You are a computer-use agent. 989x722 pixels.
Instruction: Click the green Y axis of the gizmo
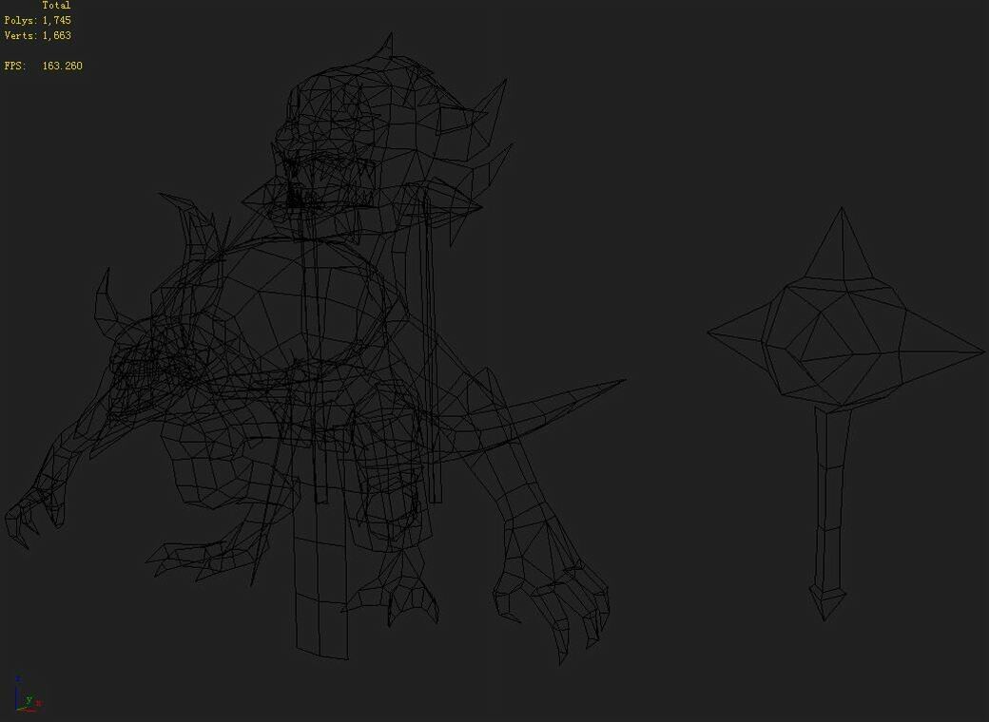click(x=27, y=698)
